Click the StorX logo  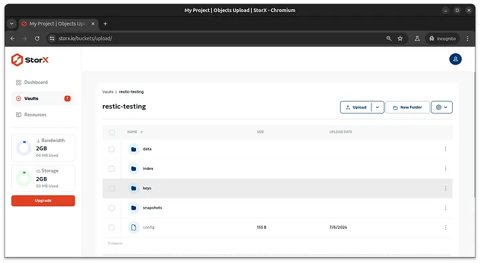pos(30,60)
